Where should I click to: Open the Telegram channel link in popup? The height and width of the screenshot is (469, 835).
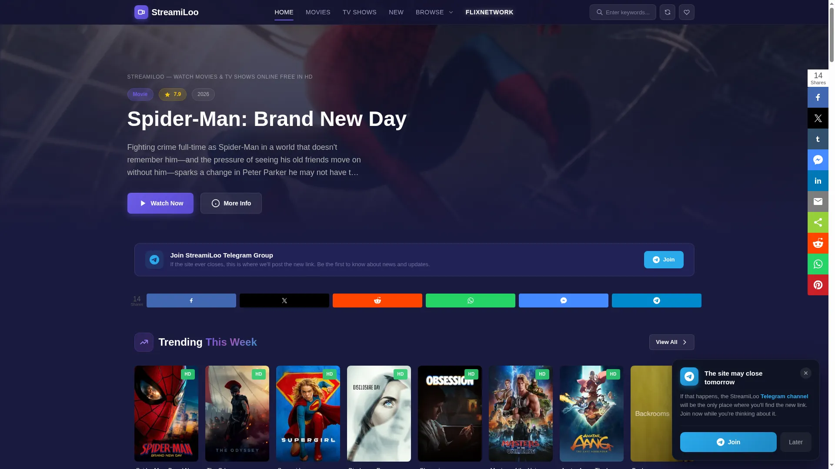[x=784, y=396]
